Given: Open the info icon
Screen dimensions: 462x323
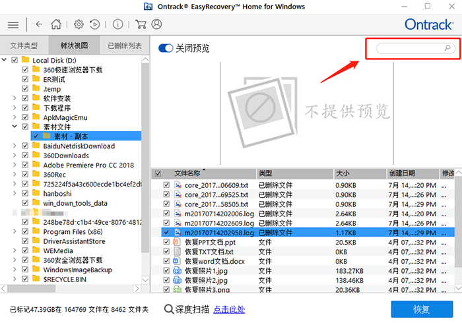Looking at the screenshot, I should 117,24.
